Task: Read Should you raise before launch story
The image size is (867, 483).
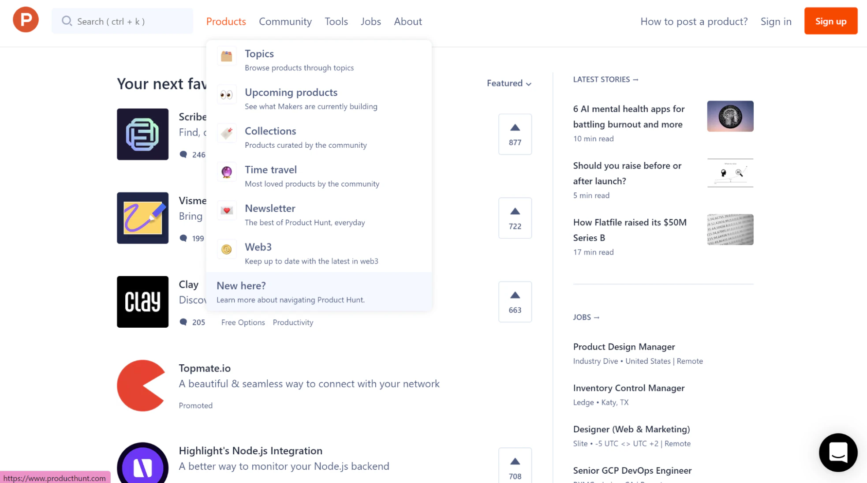Action: (627, 173)
